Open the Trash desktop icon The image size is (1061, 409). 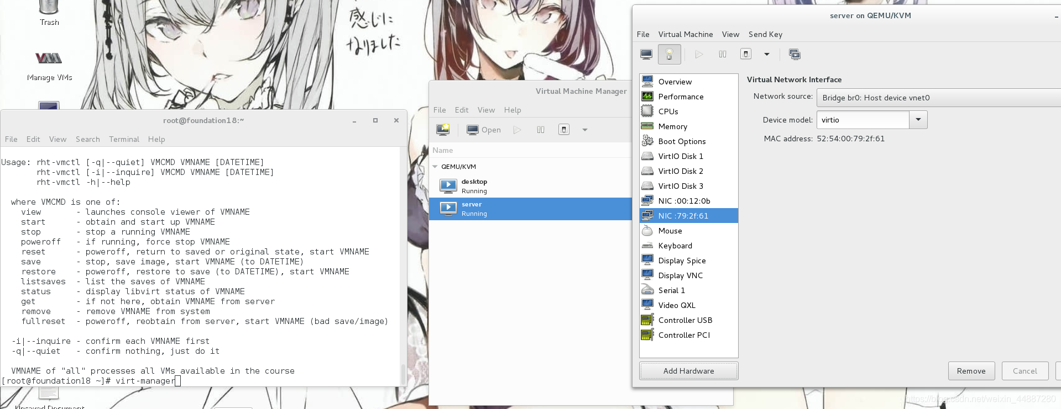49,12
